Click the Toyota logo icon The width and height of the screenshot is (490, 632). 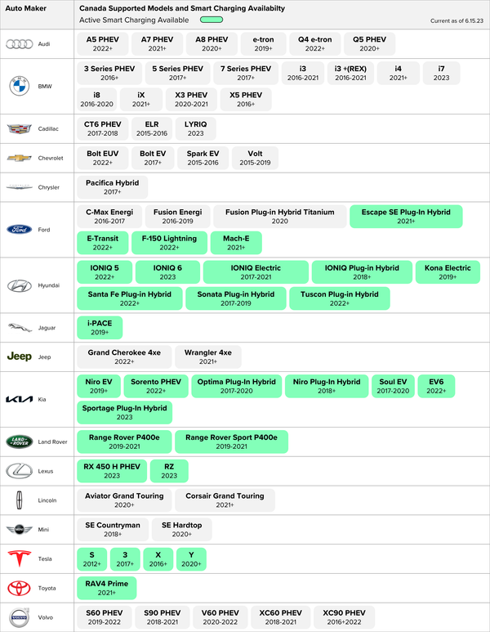[19, 588]
